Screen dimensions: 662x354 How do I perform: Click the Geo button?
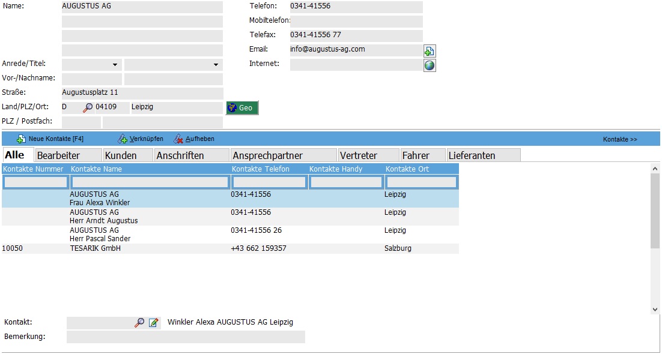[x=242, y=107]
